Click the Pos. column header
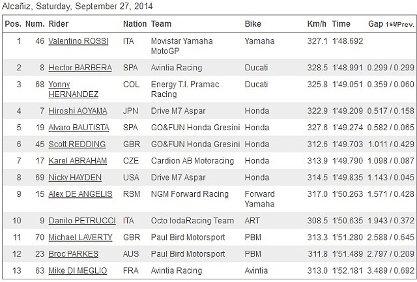This screenshot has height=282, width=417. coord(13,24)
